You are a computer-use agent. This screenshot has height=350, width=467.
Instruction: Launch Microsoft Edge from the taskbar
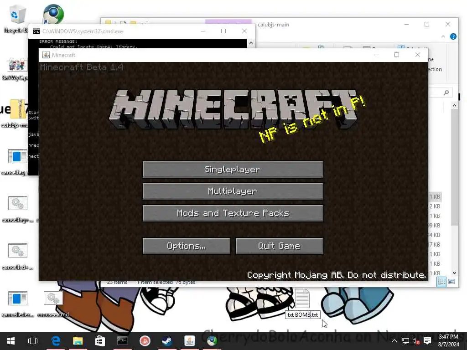pos(56,341)
